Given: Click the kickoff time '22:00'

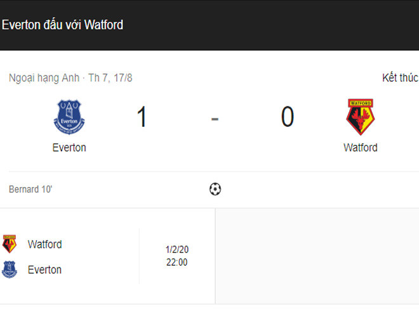Looking at the screenshot, I should pos(176,262).
